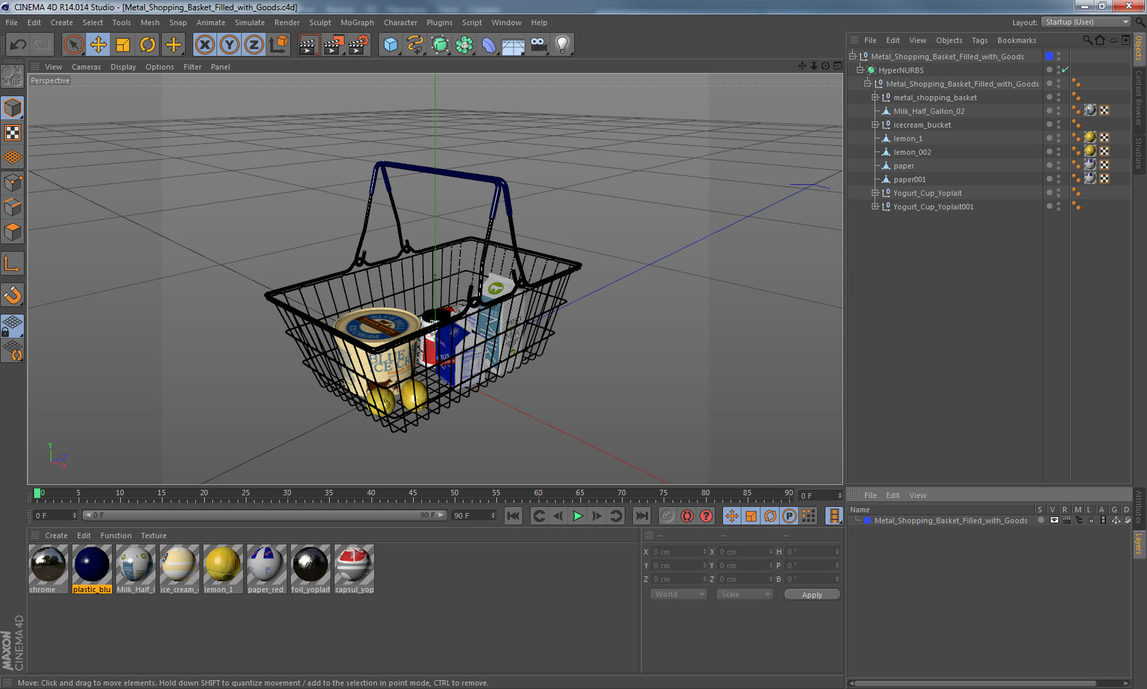Switch to Texture mode checkerboard icon
Screen dimensions: 1147x689
(x=13, y=132)
